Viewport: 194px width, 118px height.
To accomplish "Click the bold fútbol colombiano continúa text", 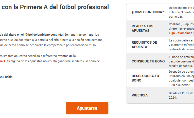I will [x=32, y=35].
